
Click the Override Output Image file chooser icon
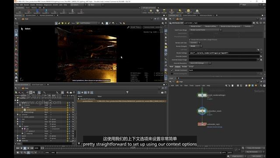(261, 60)
